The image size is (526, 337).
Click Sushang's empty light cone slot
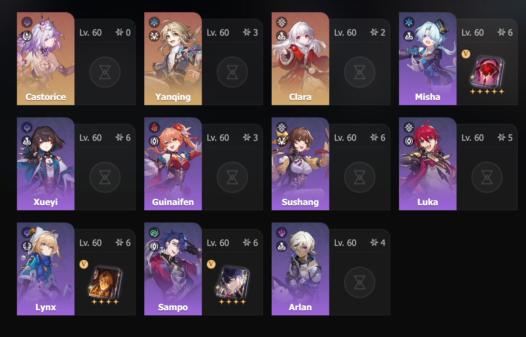tap(359, 178)
